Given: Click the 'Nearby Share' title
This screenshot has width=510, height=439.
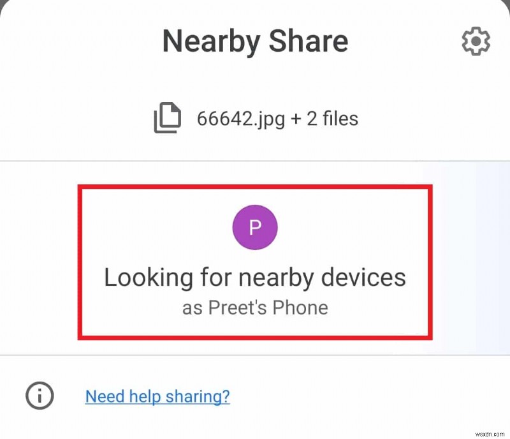Looking at the screenshot, I should pos(255,41).
